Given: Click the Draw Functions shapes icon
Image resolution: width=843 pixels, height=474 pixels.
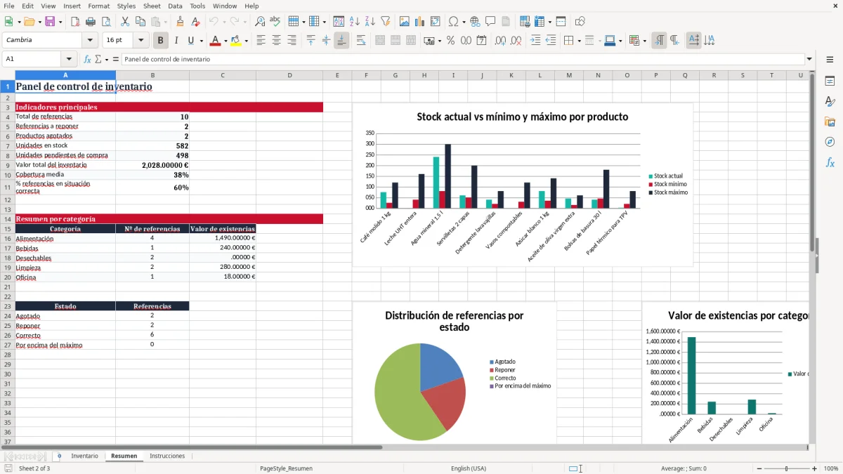Looking at the screenshot, I should point(580,22).
